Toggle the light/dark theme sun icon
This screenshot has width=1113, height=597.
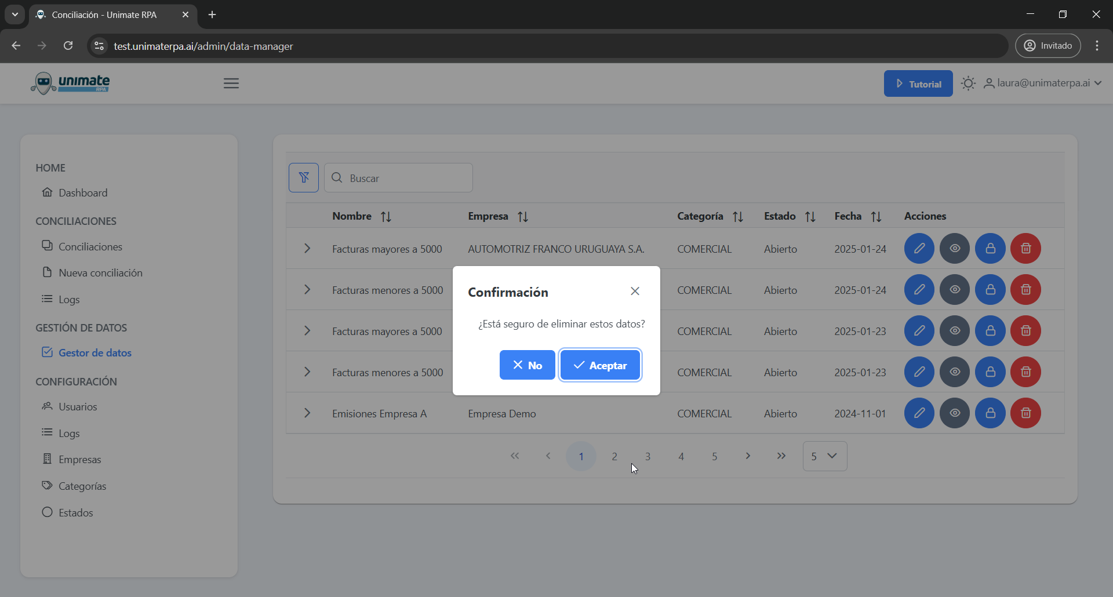968,83
